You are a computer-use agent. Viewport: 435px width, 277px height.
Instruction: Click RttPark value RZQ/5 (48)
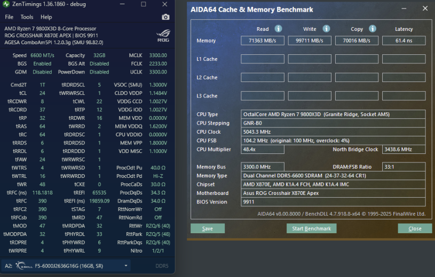(158, 234)
